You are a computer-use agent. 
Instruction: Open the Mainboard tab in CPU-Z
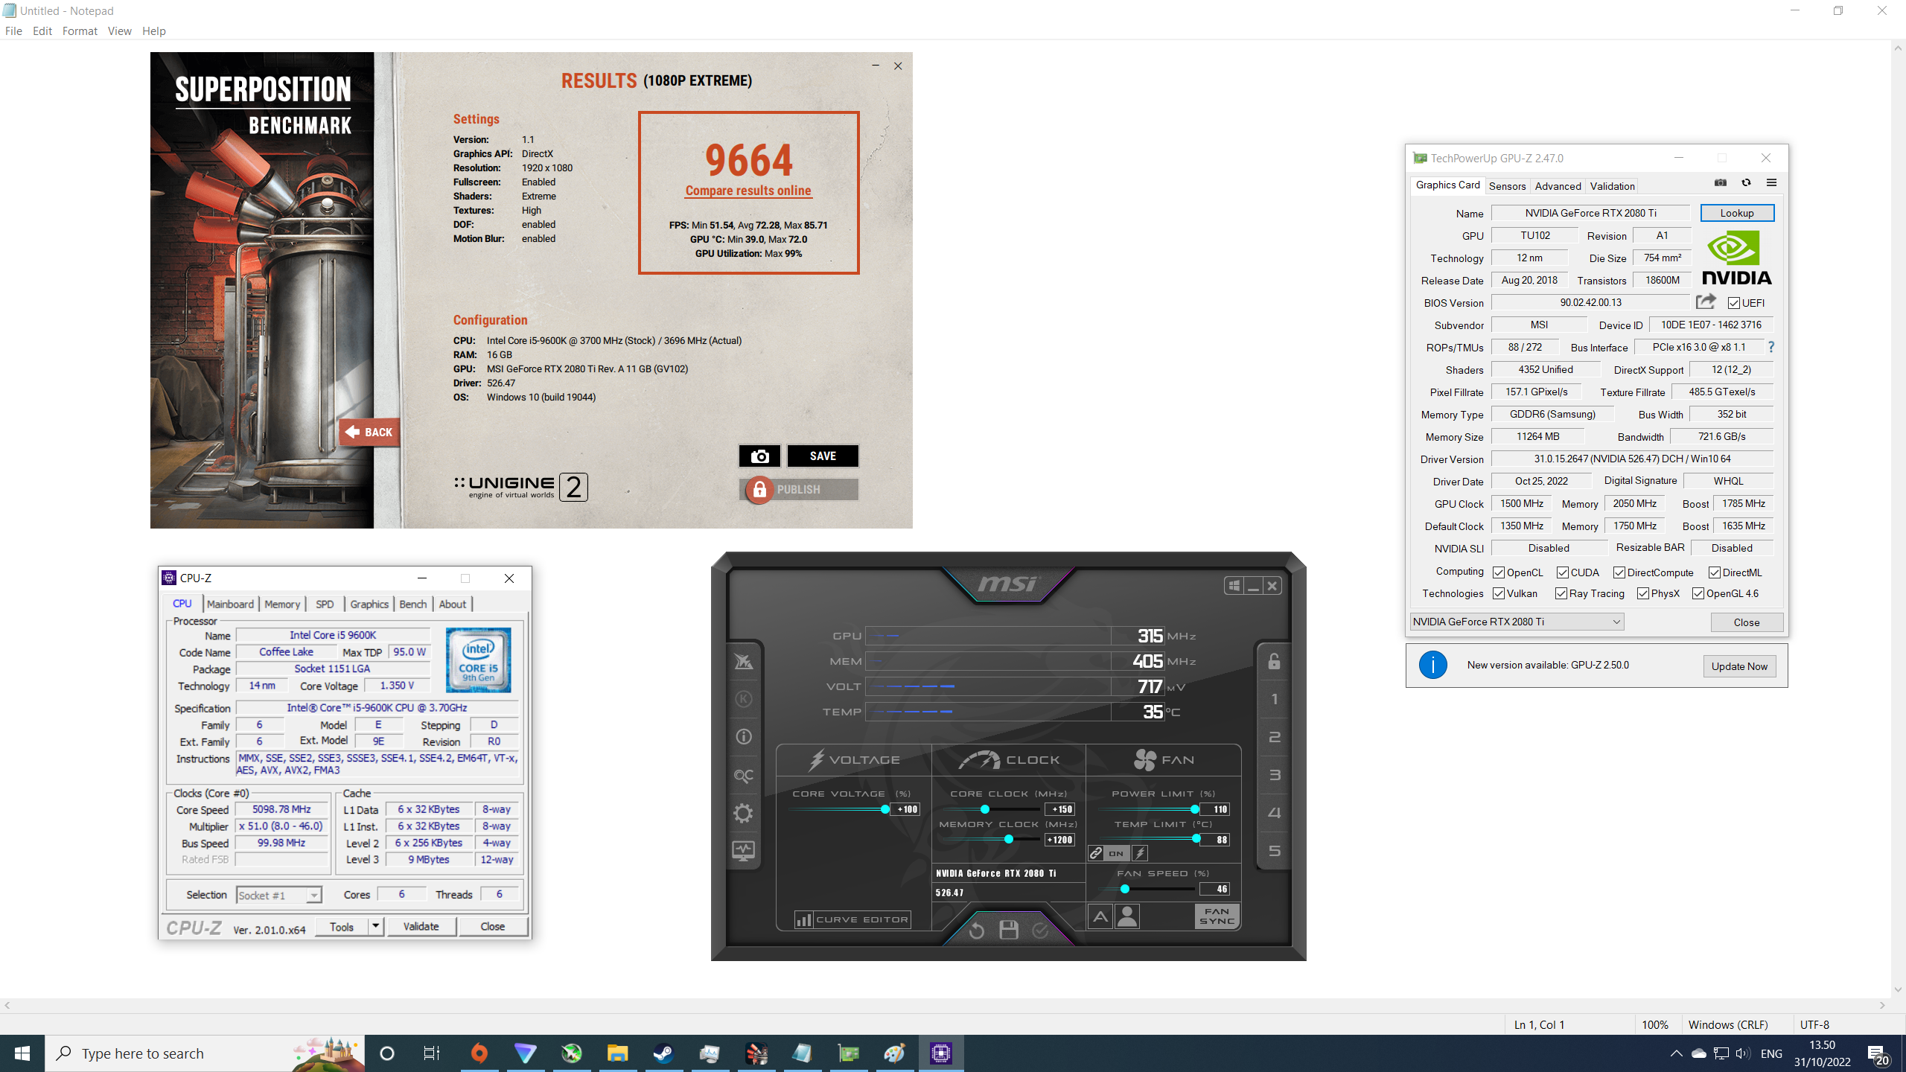tap(230, 604)
